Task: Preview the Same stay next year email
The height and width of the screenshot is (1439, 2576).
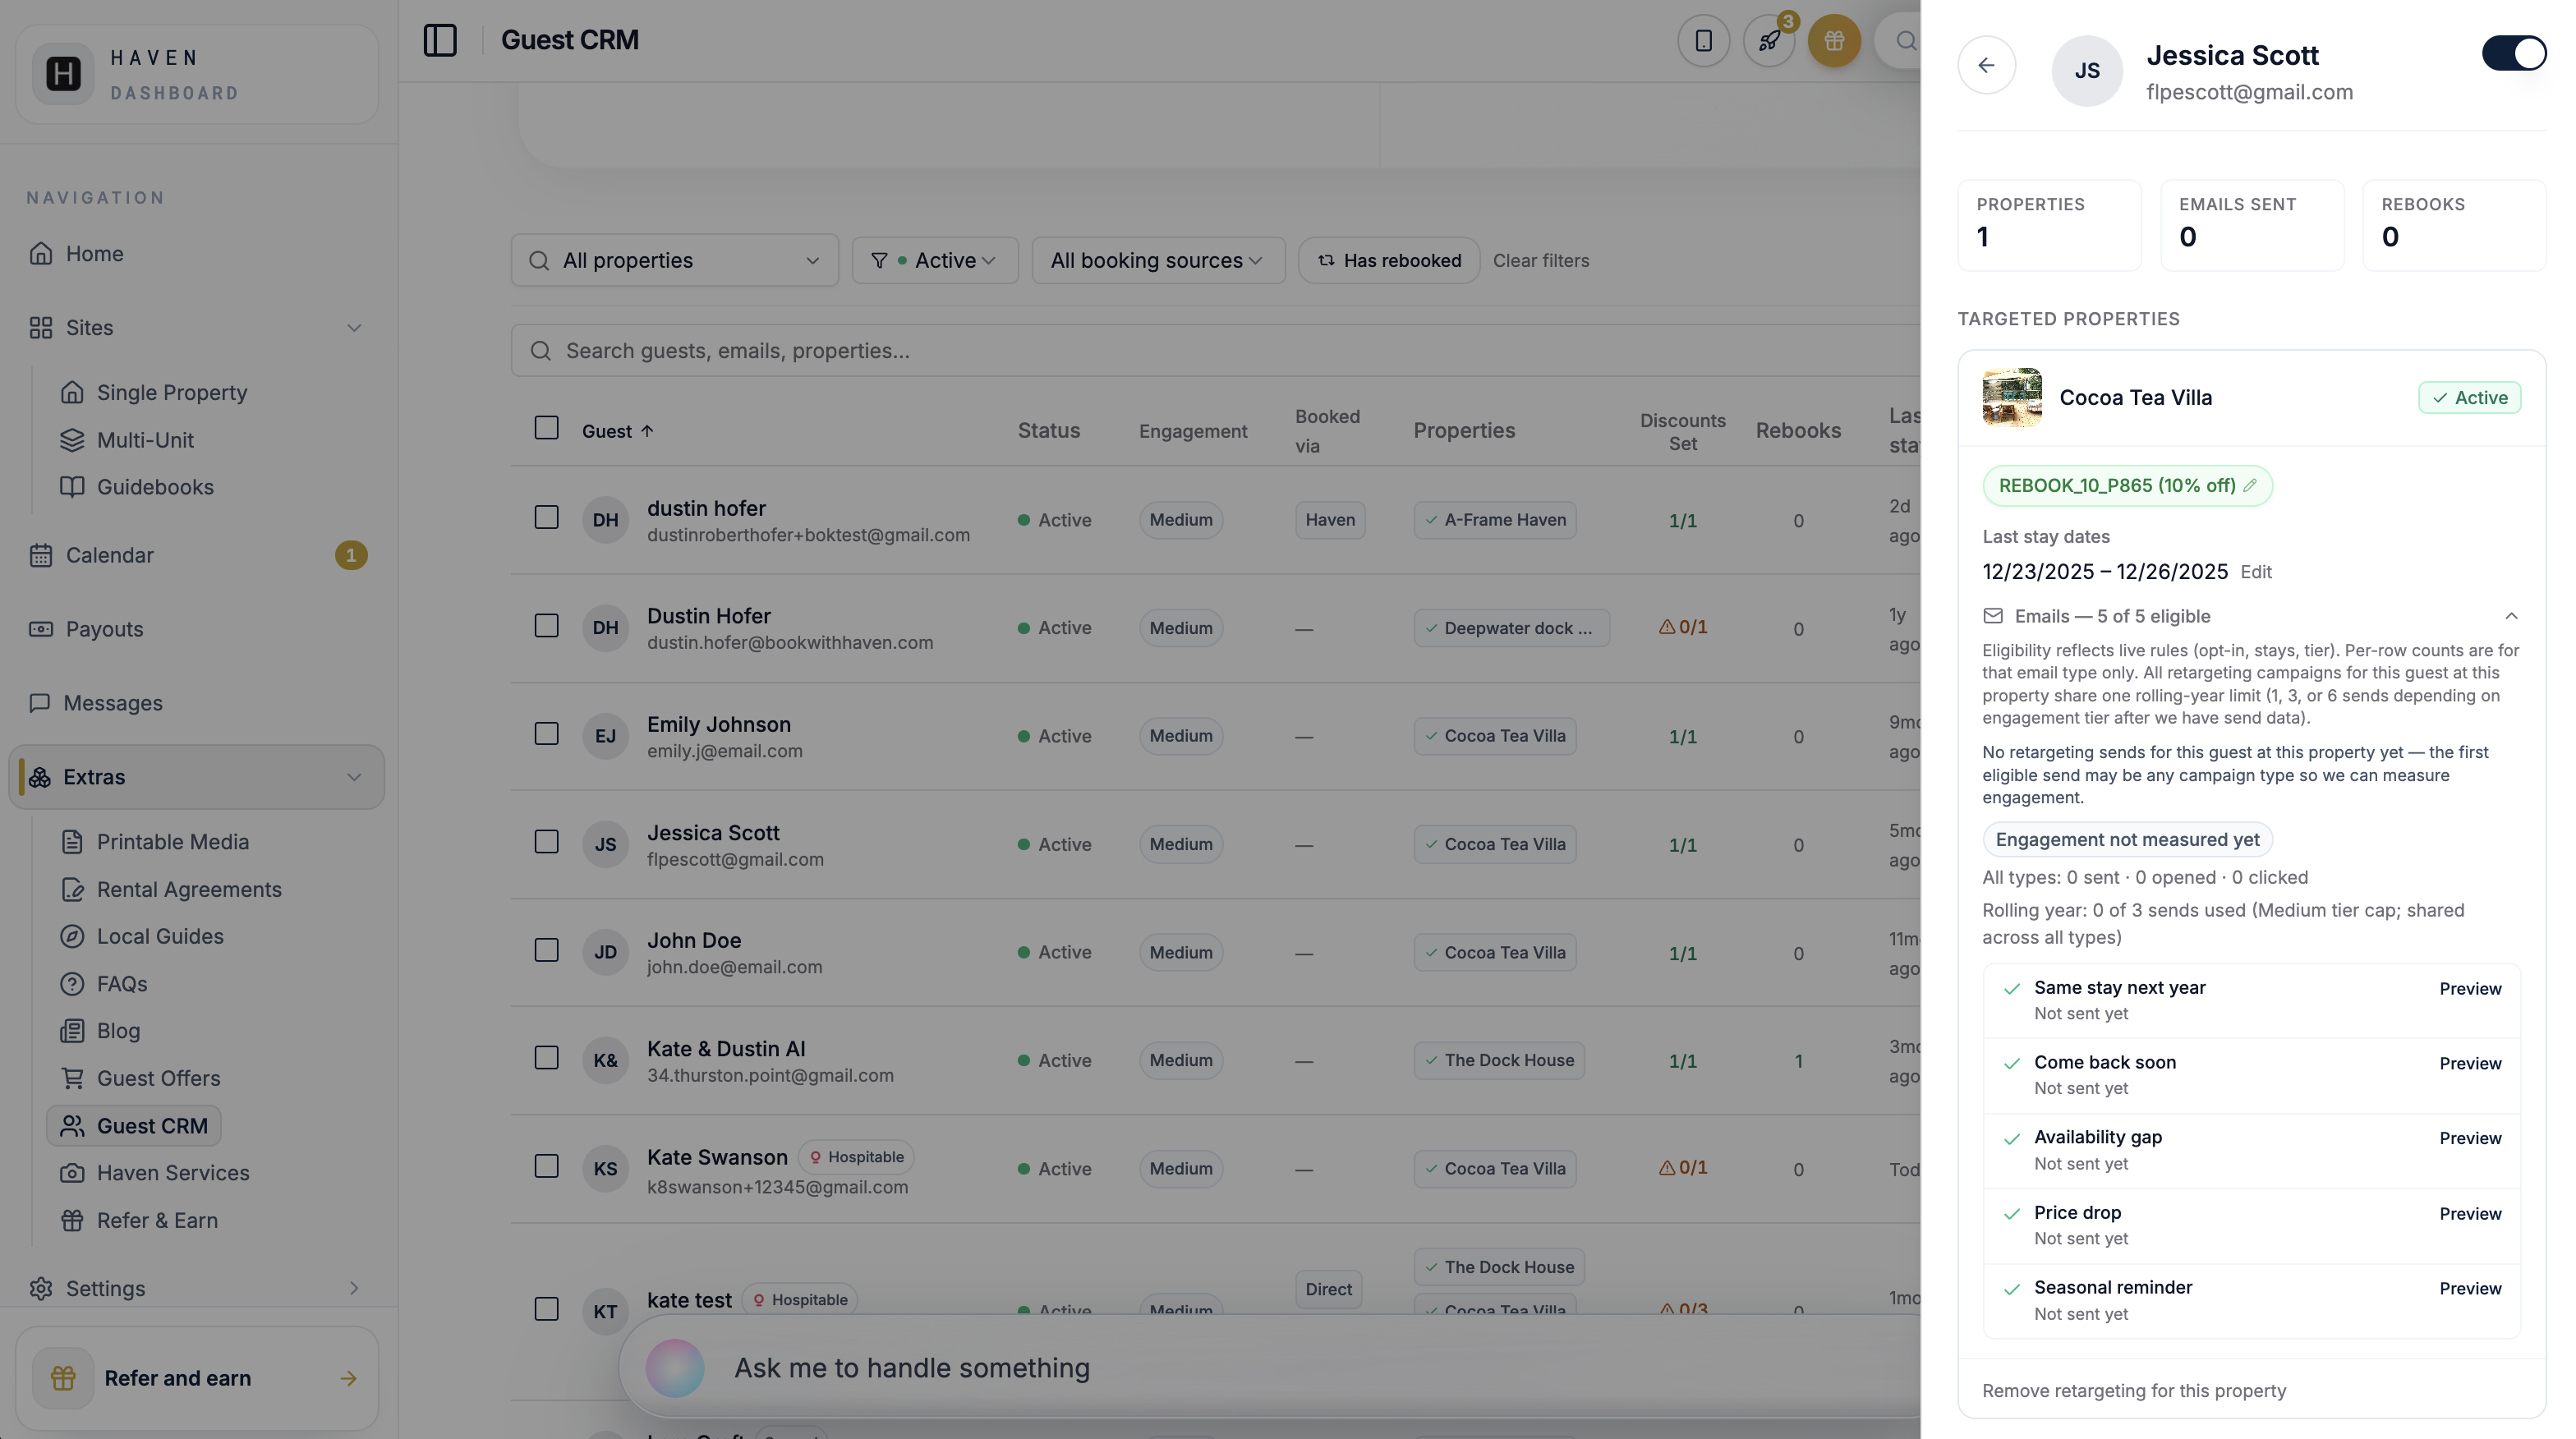Action: click(x=2470, y=989)
